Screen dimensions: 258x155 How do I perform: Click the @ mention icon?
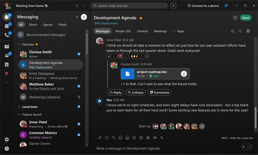[141, 138]
